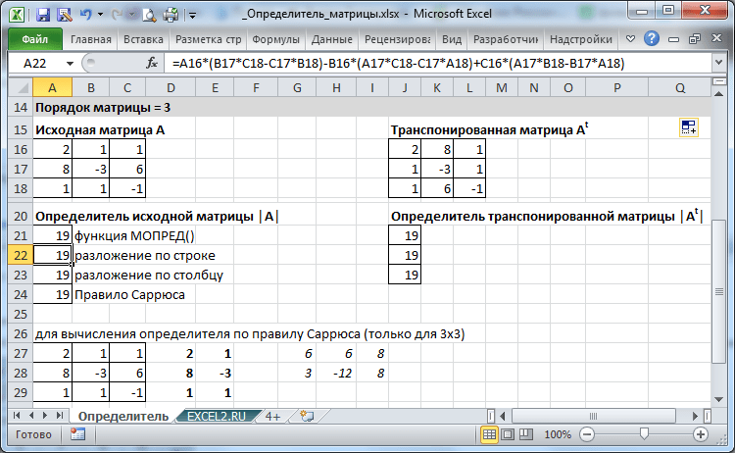Click 'Транспонированная матрица A' heading cell
This screenshot has height=453, width=735.
[x=489, y=129]
